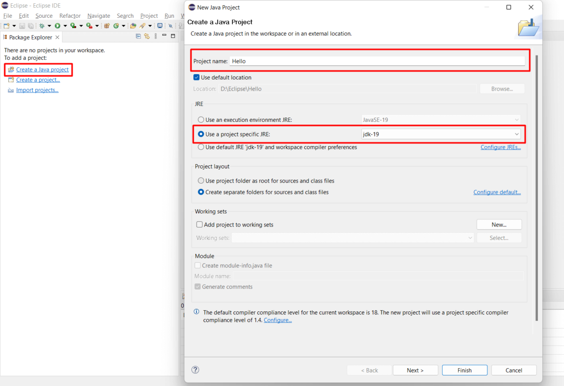Select Use an execution environment JRE
Viewport: 564px width, 386px height.
201,119
